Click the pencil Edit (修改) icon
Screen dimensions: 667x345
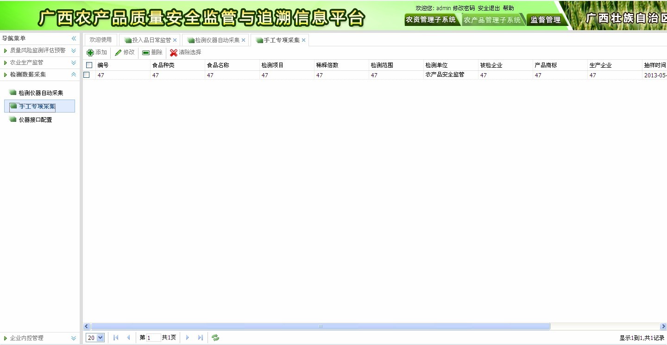pyautogui.click(x=118, y=53)
